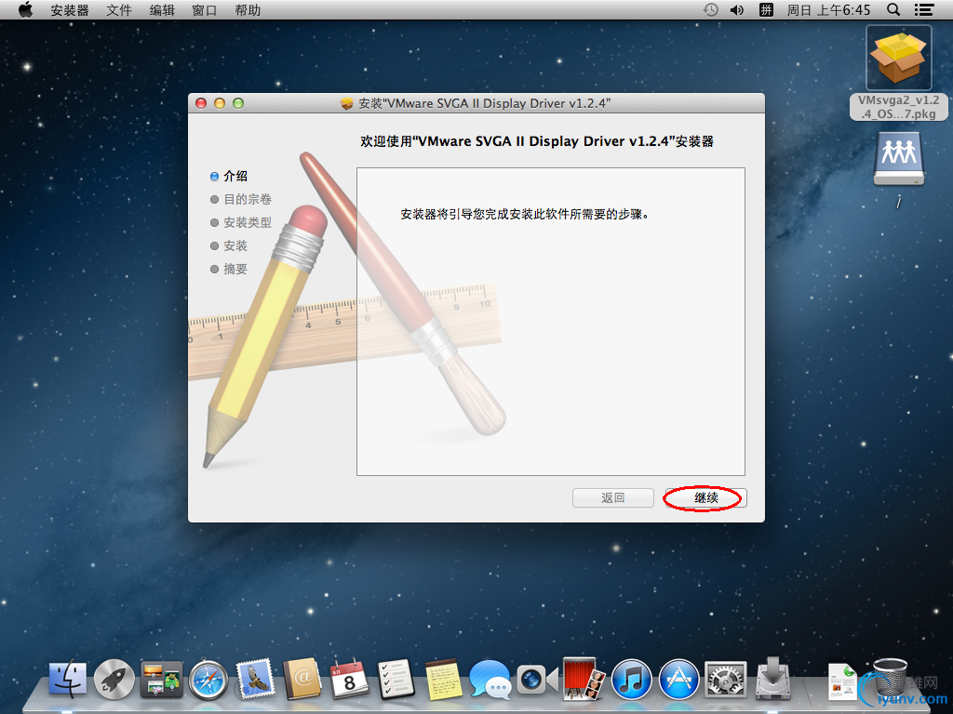Open the Trash in Dock
This screenshot has width=953, height=714.
click(890, 679)
